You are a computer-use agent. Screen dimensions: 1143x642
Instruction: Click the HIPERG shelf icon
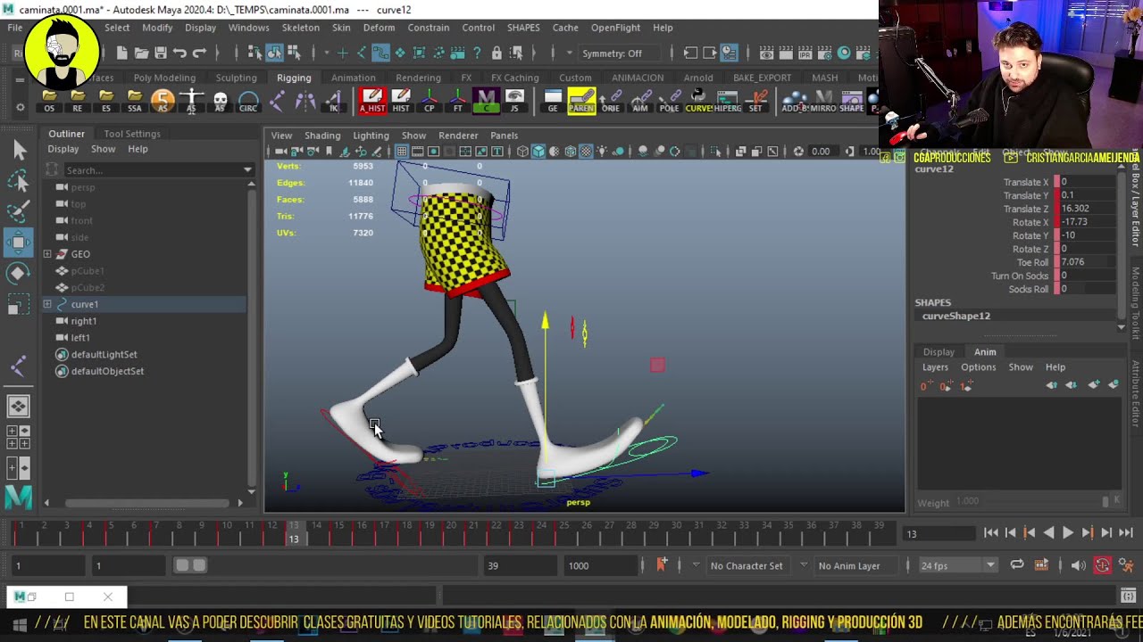pos(727,101)
